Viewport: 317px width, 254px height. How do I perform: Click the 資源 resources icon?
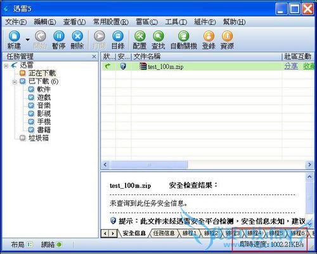[x=227, y=36]
